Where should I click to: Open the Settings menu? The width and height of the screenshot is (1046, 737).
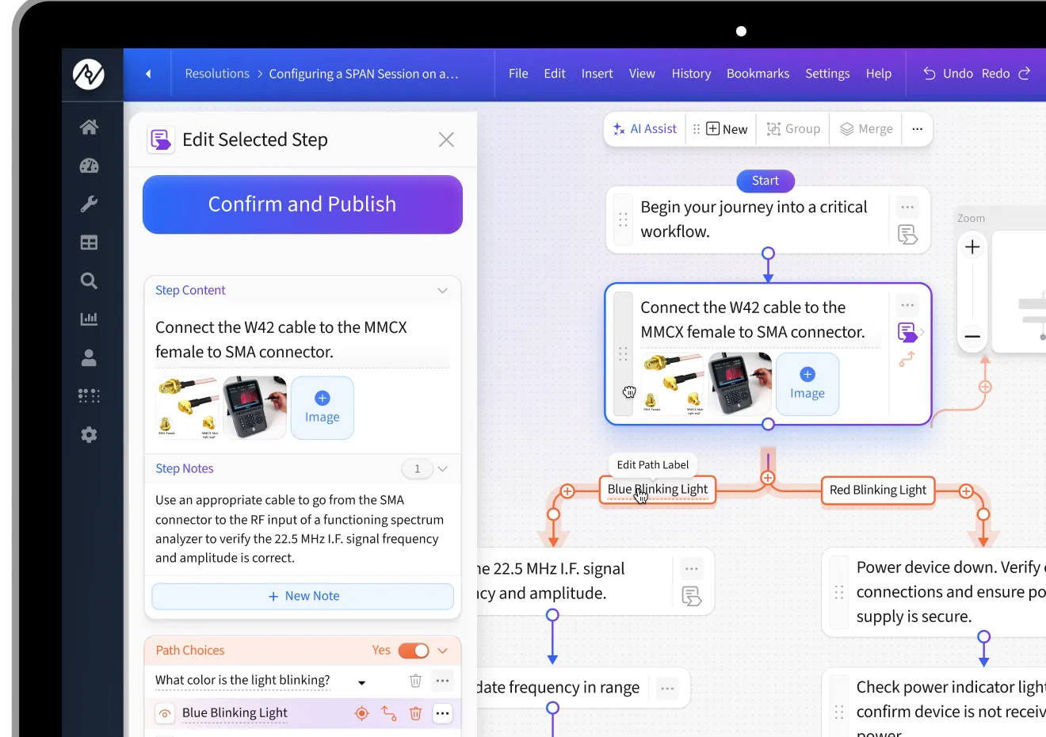pyautogui.click(x=827, y=74)
